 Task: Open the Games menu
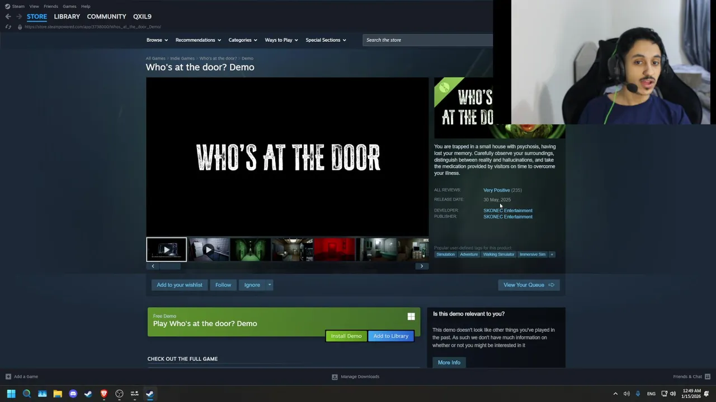pyautogui.click(x=69, y=6)
